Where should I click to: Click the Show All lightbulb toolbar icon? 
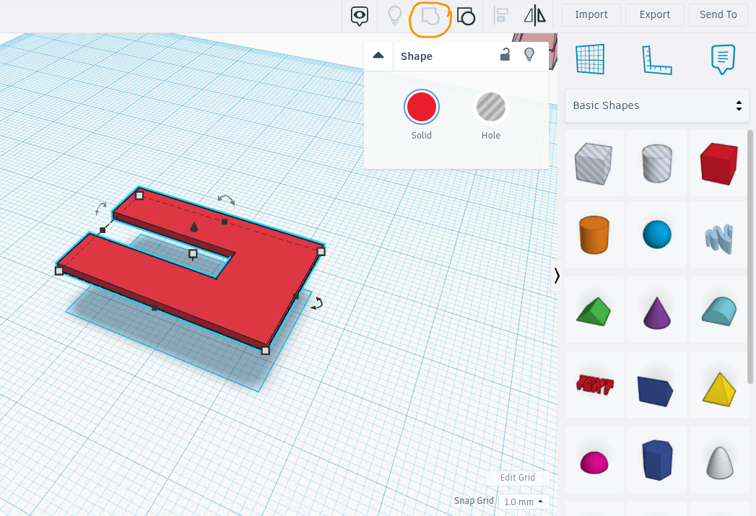tap(395, 15)
